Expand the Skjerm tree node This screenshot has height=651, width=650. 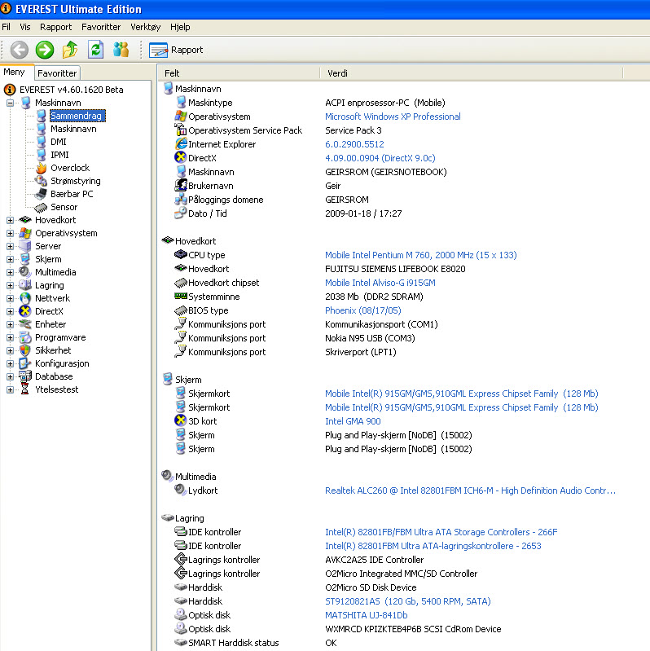(x=11, y=259)
